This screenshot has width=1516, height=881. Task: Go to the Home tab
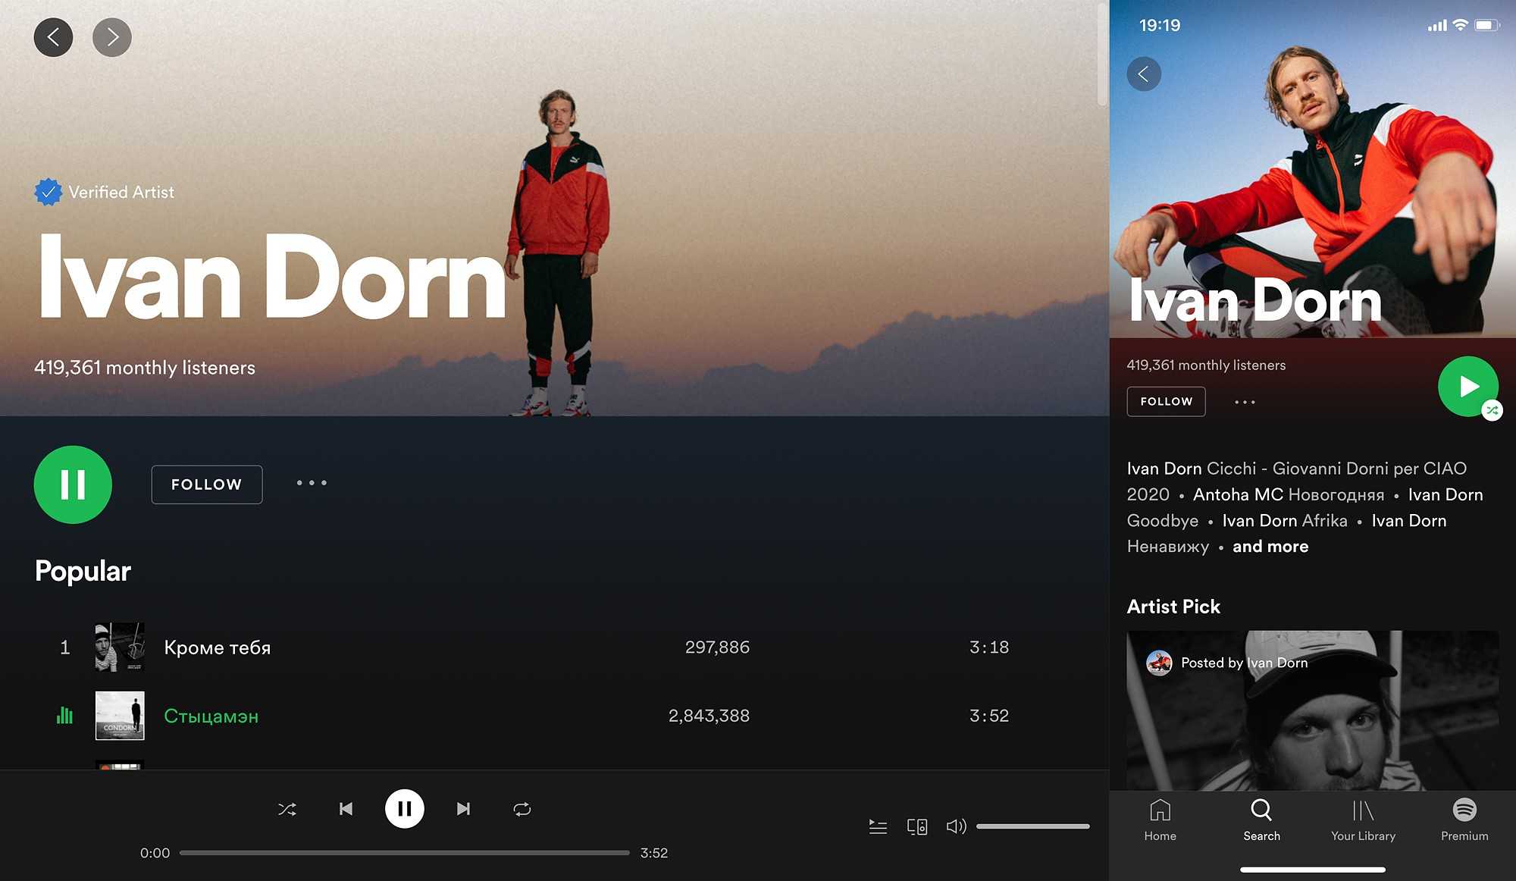click(x=1160, y=820)
